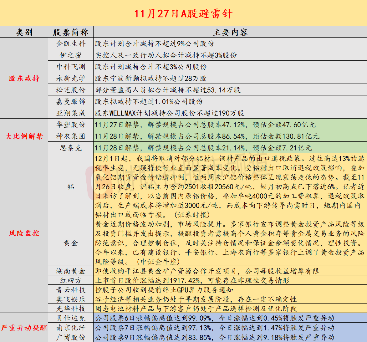Click stock name 金凯生科
This screenshot has width=367, height=342.
click(x=71, y=44)
